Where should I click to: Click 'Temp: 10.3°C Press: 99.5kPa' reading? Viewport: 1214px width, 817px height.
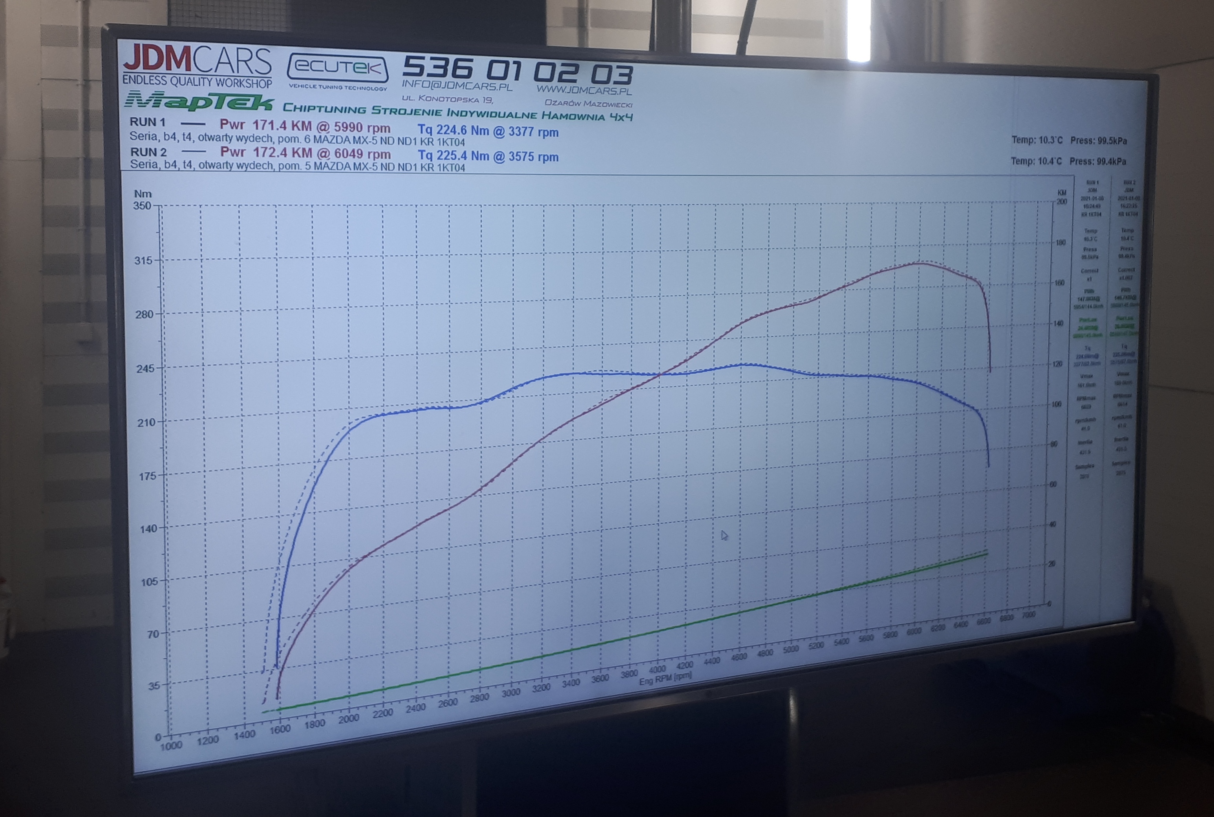point(1069,140)
